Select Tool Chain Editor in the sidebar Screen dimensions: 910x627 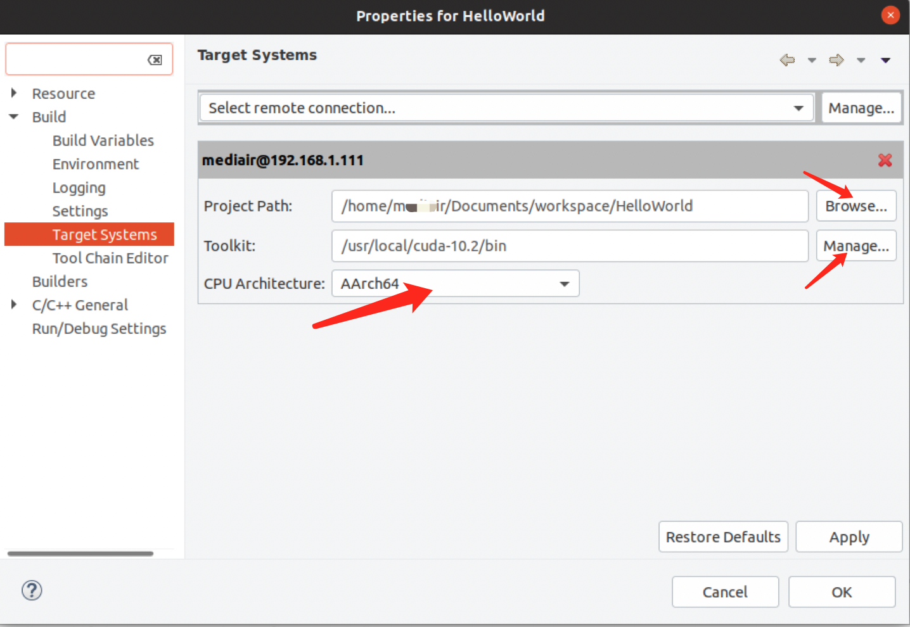pyautogui.click(x=110, y=258)
